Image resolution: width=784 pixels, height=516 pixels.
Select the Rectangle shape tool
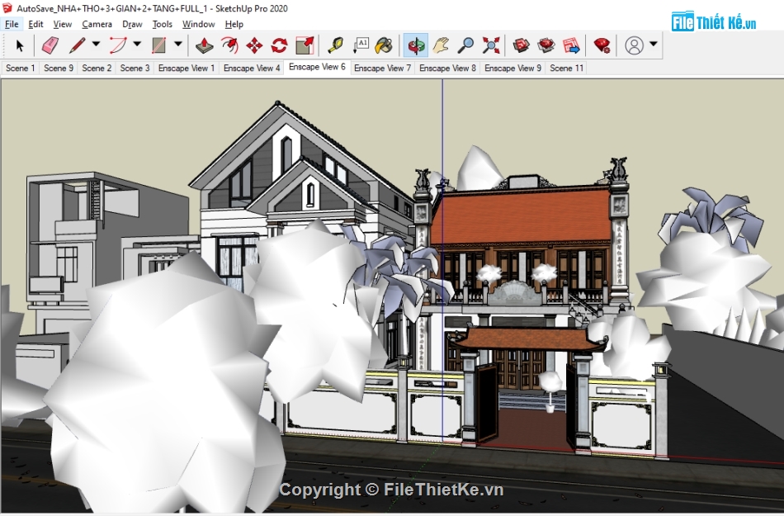click(159, 45)
